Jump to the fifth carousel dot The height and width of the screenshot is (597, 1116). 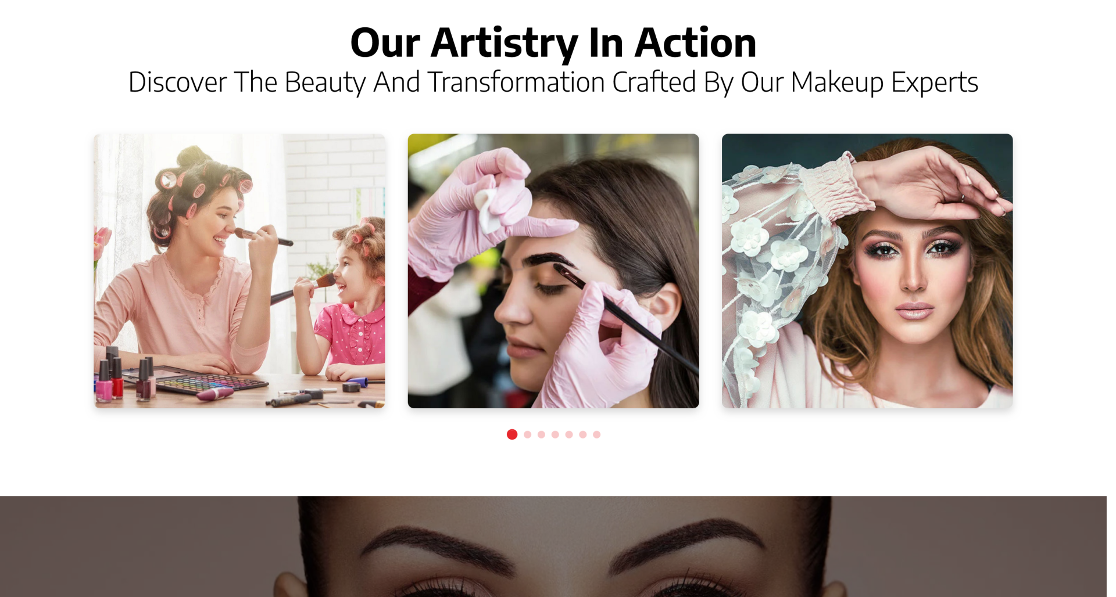click(x=569, y=434)
